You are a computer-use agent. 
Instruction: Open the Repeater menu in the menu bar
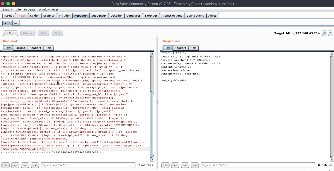click(x=30, y=10)
